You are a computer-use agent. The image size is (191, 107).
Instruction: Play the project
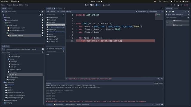(168, 5)
